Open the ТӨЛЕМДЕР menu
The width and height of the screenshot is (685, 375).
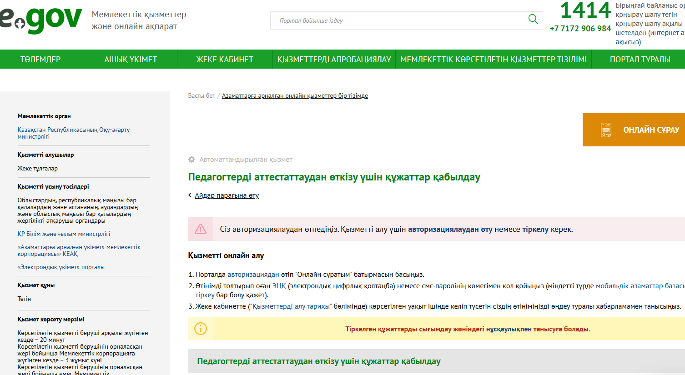tap(40, 60)
